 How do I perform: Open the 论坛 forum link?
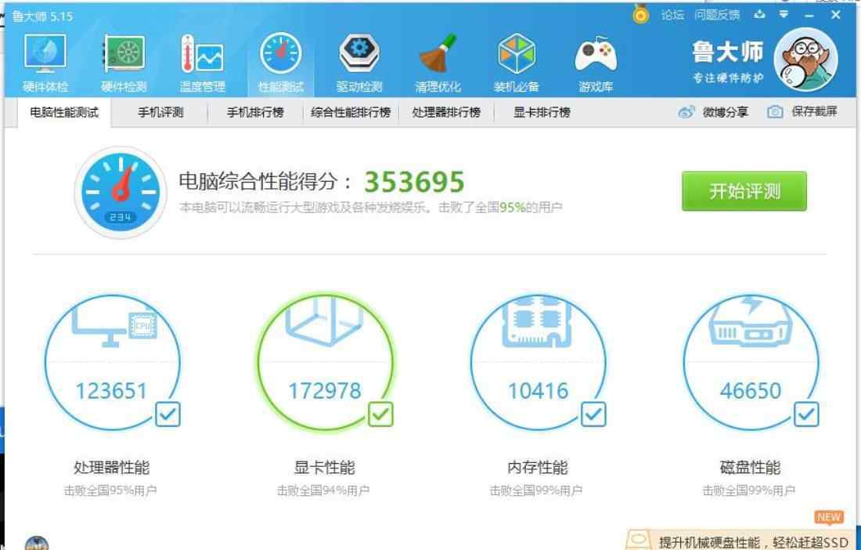click(672, 15)
